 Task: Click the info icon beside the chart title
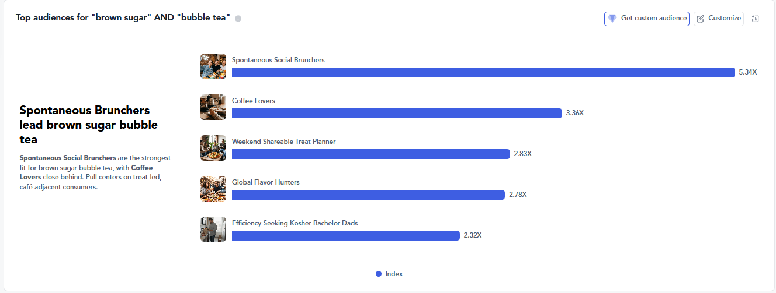[238, 19]
